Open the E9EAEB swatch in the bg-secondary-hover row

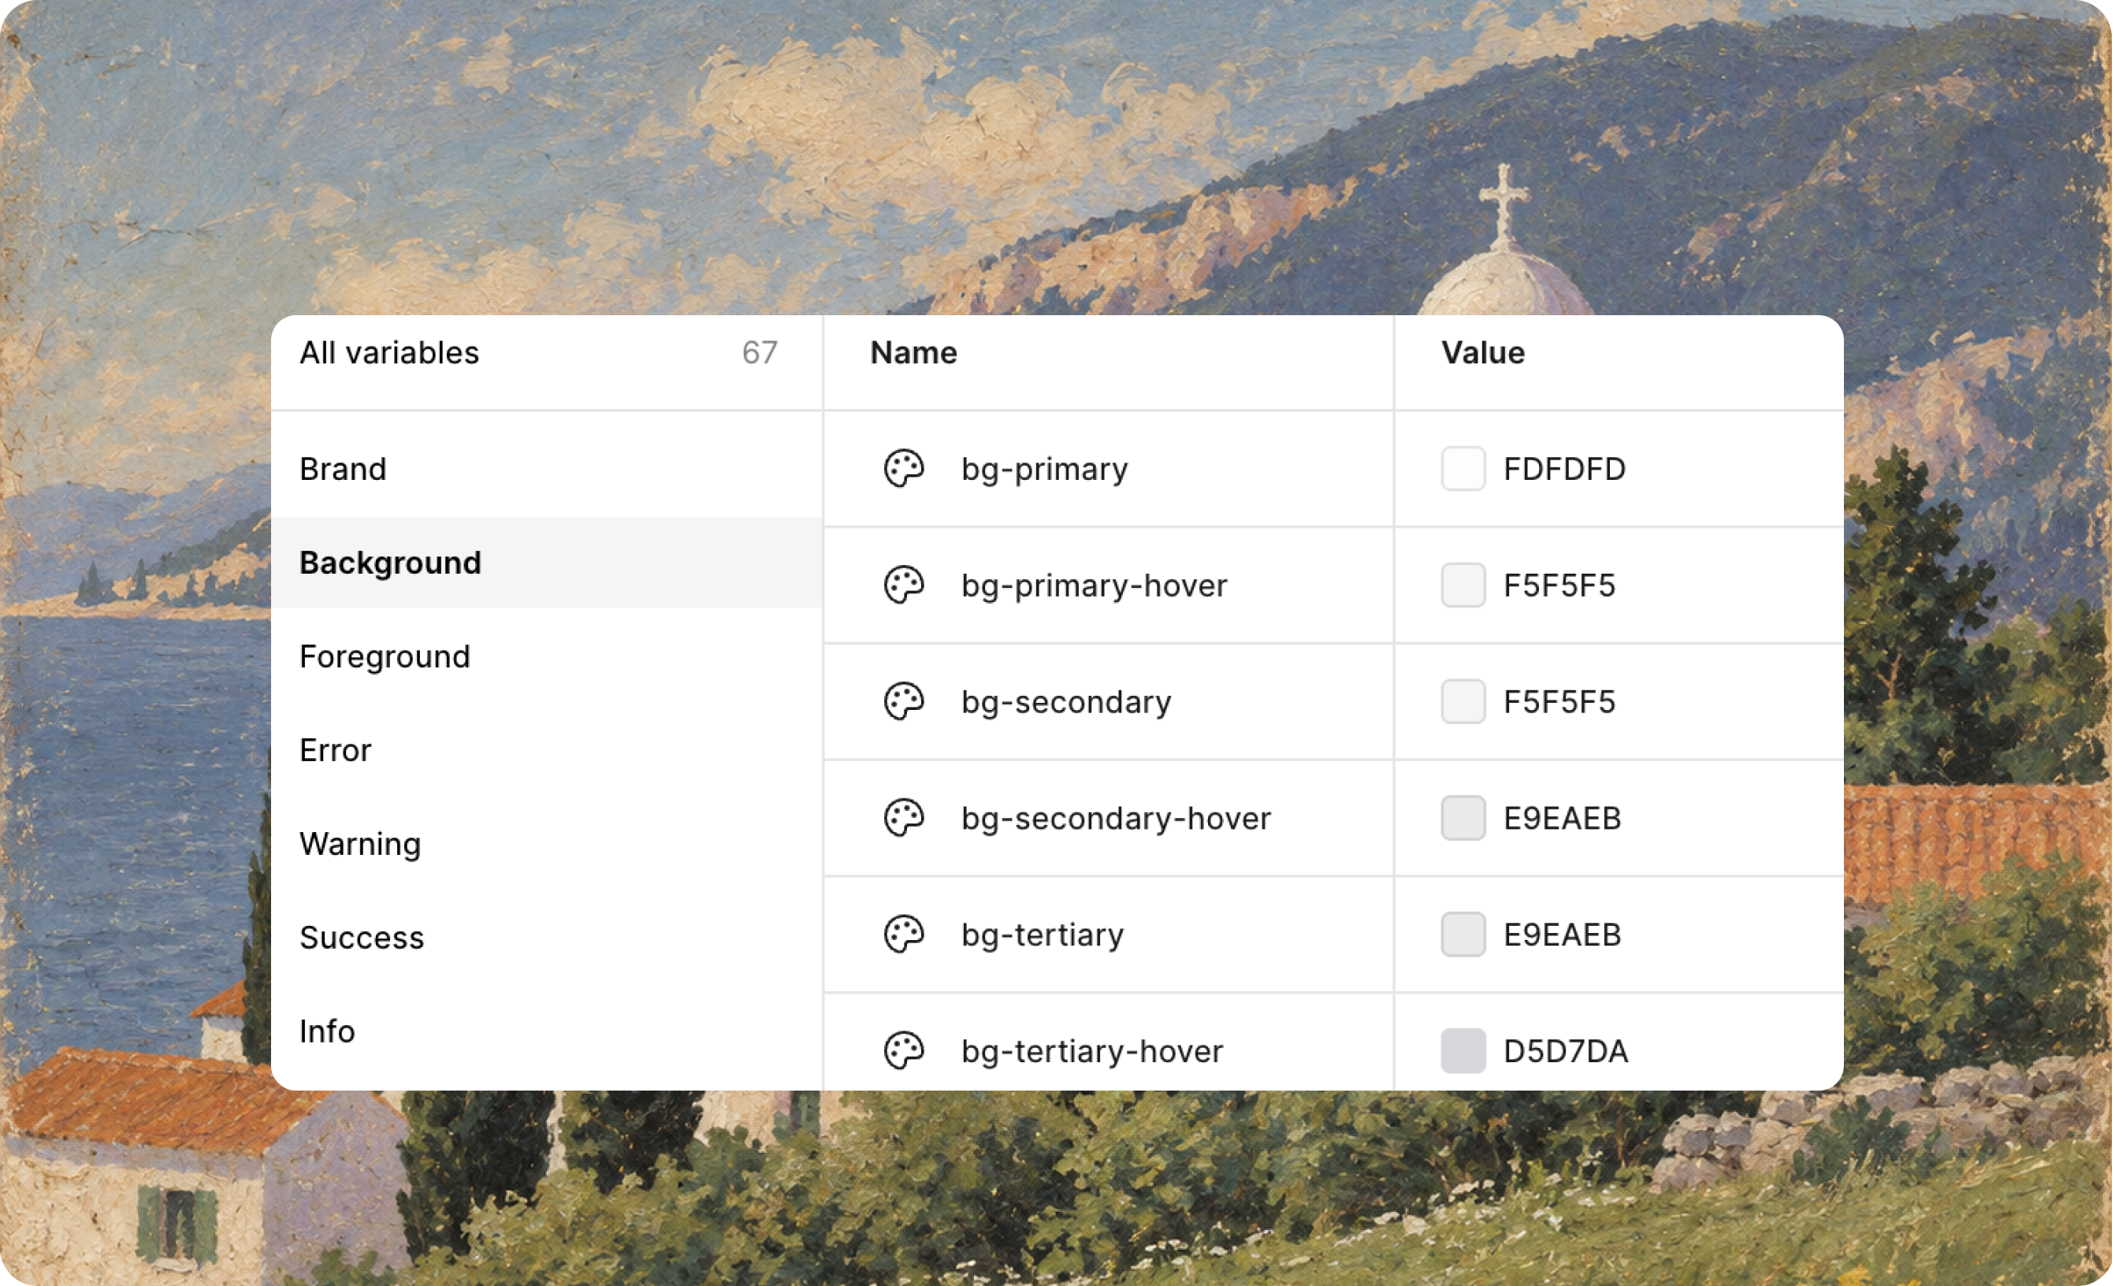pos(1463,818)
